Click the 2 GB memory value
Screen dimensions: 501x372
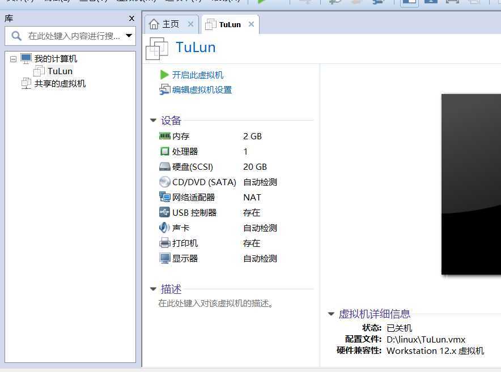click(x=252, y=136)
